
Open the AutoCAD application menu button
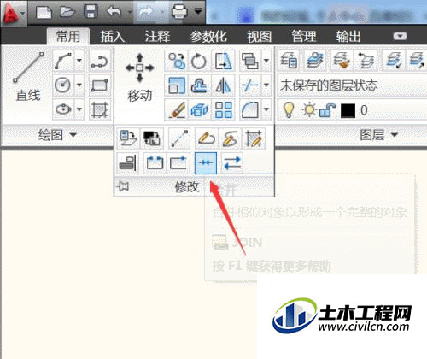(14, 13)
